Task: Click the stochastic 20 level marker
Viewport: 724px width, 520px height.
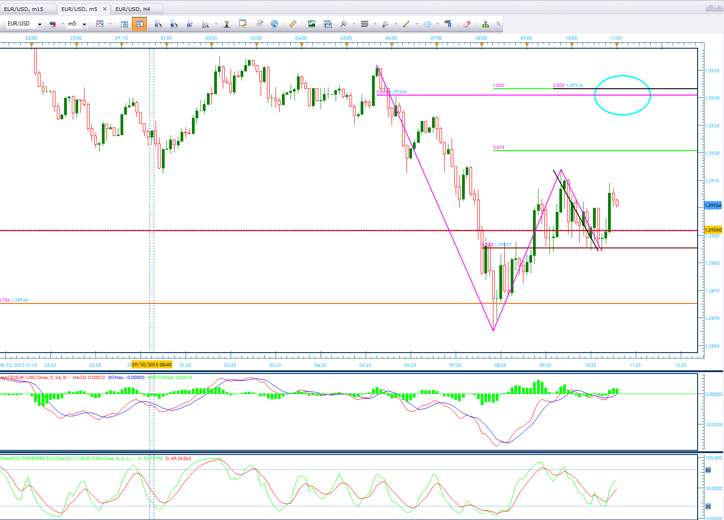Action: pos(708,506)
